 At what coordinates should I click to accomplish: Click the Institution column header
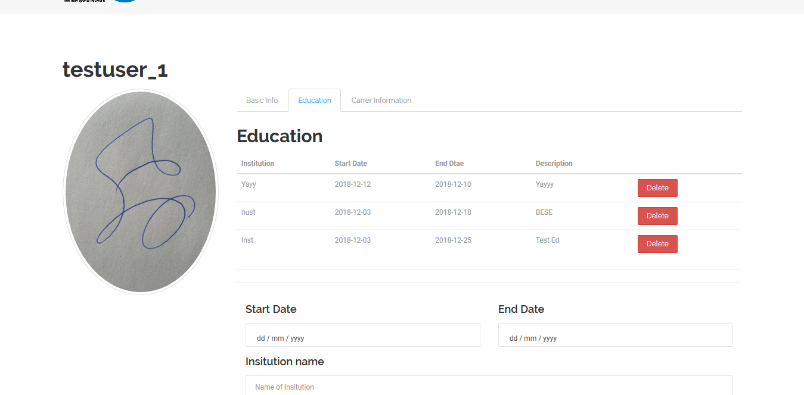[257, 164]
